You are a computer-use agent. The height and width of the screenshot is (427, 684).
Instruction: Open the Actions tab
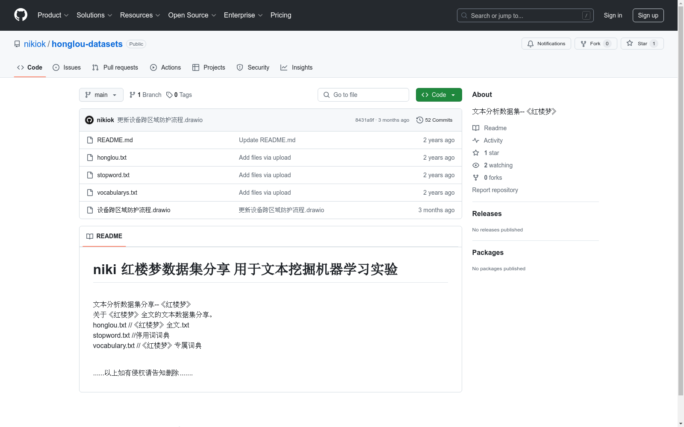point(165,67)
